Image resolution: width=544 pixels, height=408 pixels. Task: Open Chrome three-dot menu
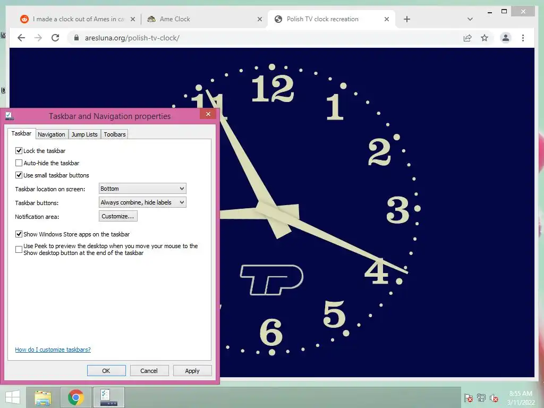click(x=523, y=38)
